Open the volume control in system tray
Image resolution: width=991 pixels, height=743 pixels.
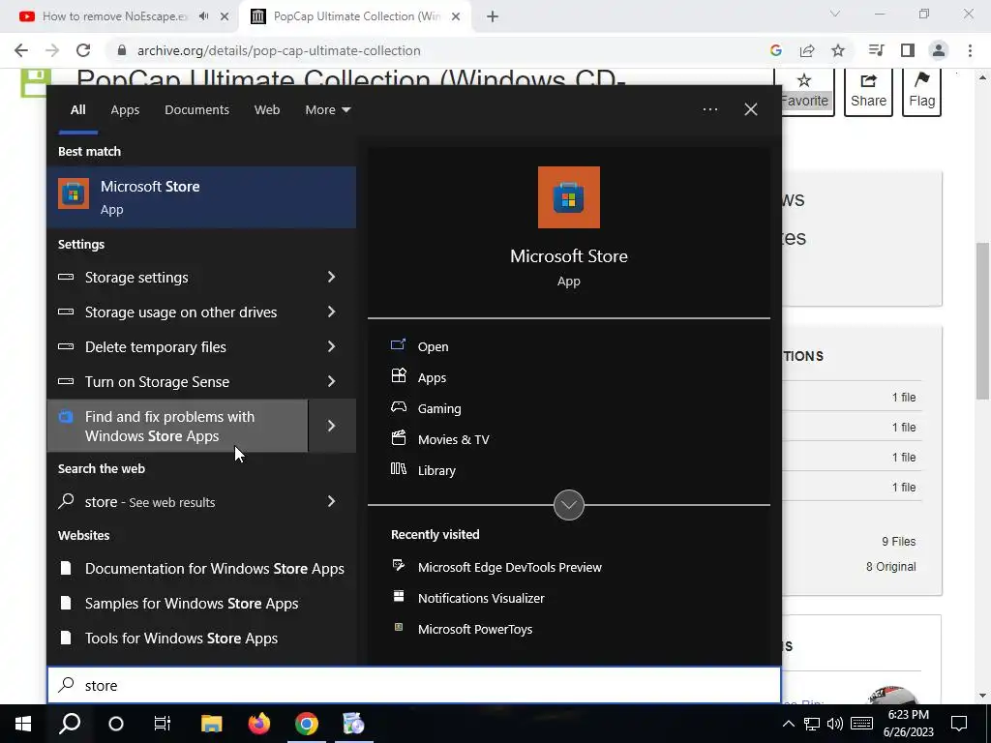[835, 724]
